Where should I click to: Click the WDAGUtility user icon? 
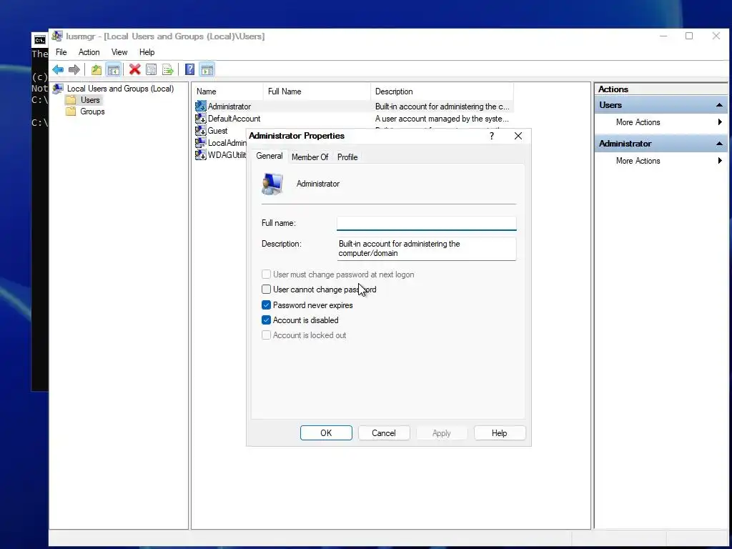tap(201, 155)
